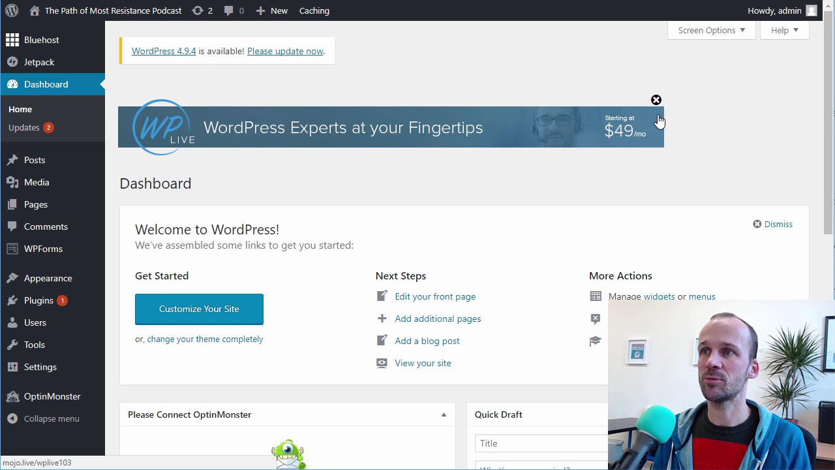Open the Edit your front page link

click(x=435, y=296)
